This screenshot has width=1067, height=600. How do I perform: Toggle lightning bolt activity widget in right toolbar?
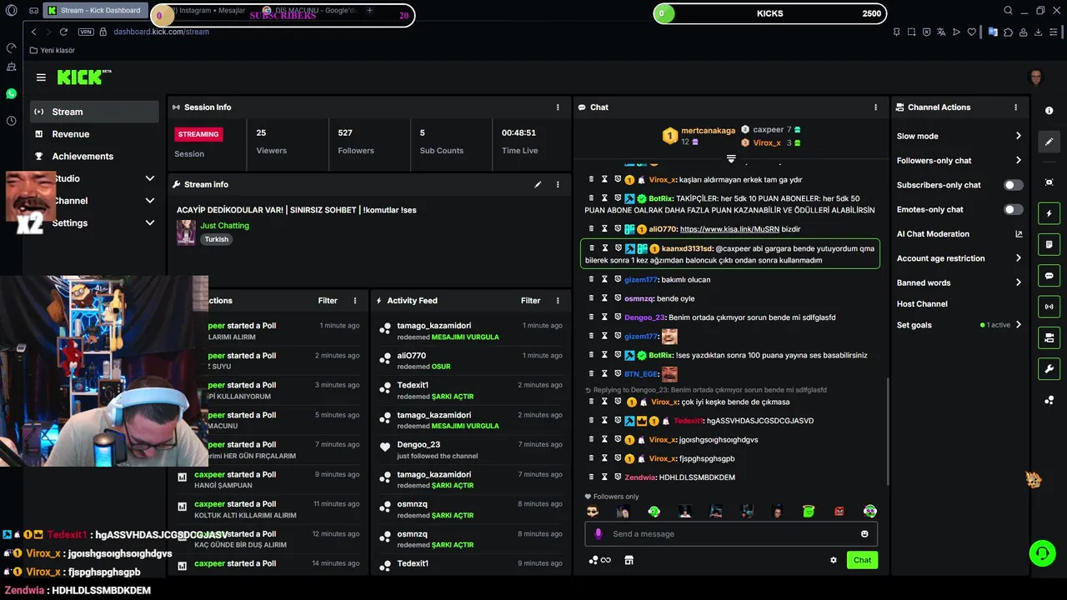click(1049, 213)
